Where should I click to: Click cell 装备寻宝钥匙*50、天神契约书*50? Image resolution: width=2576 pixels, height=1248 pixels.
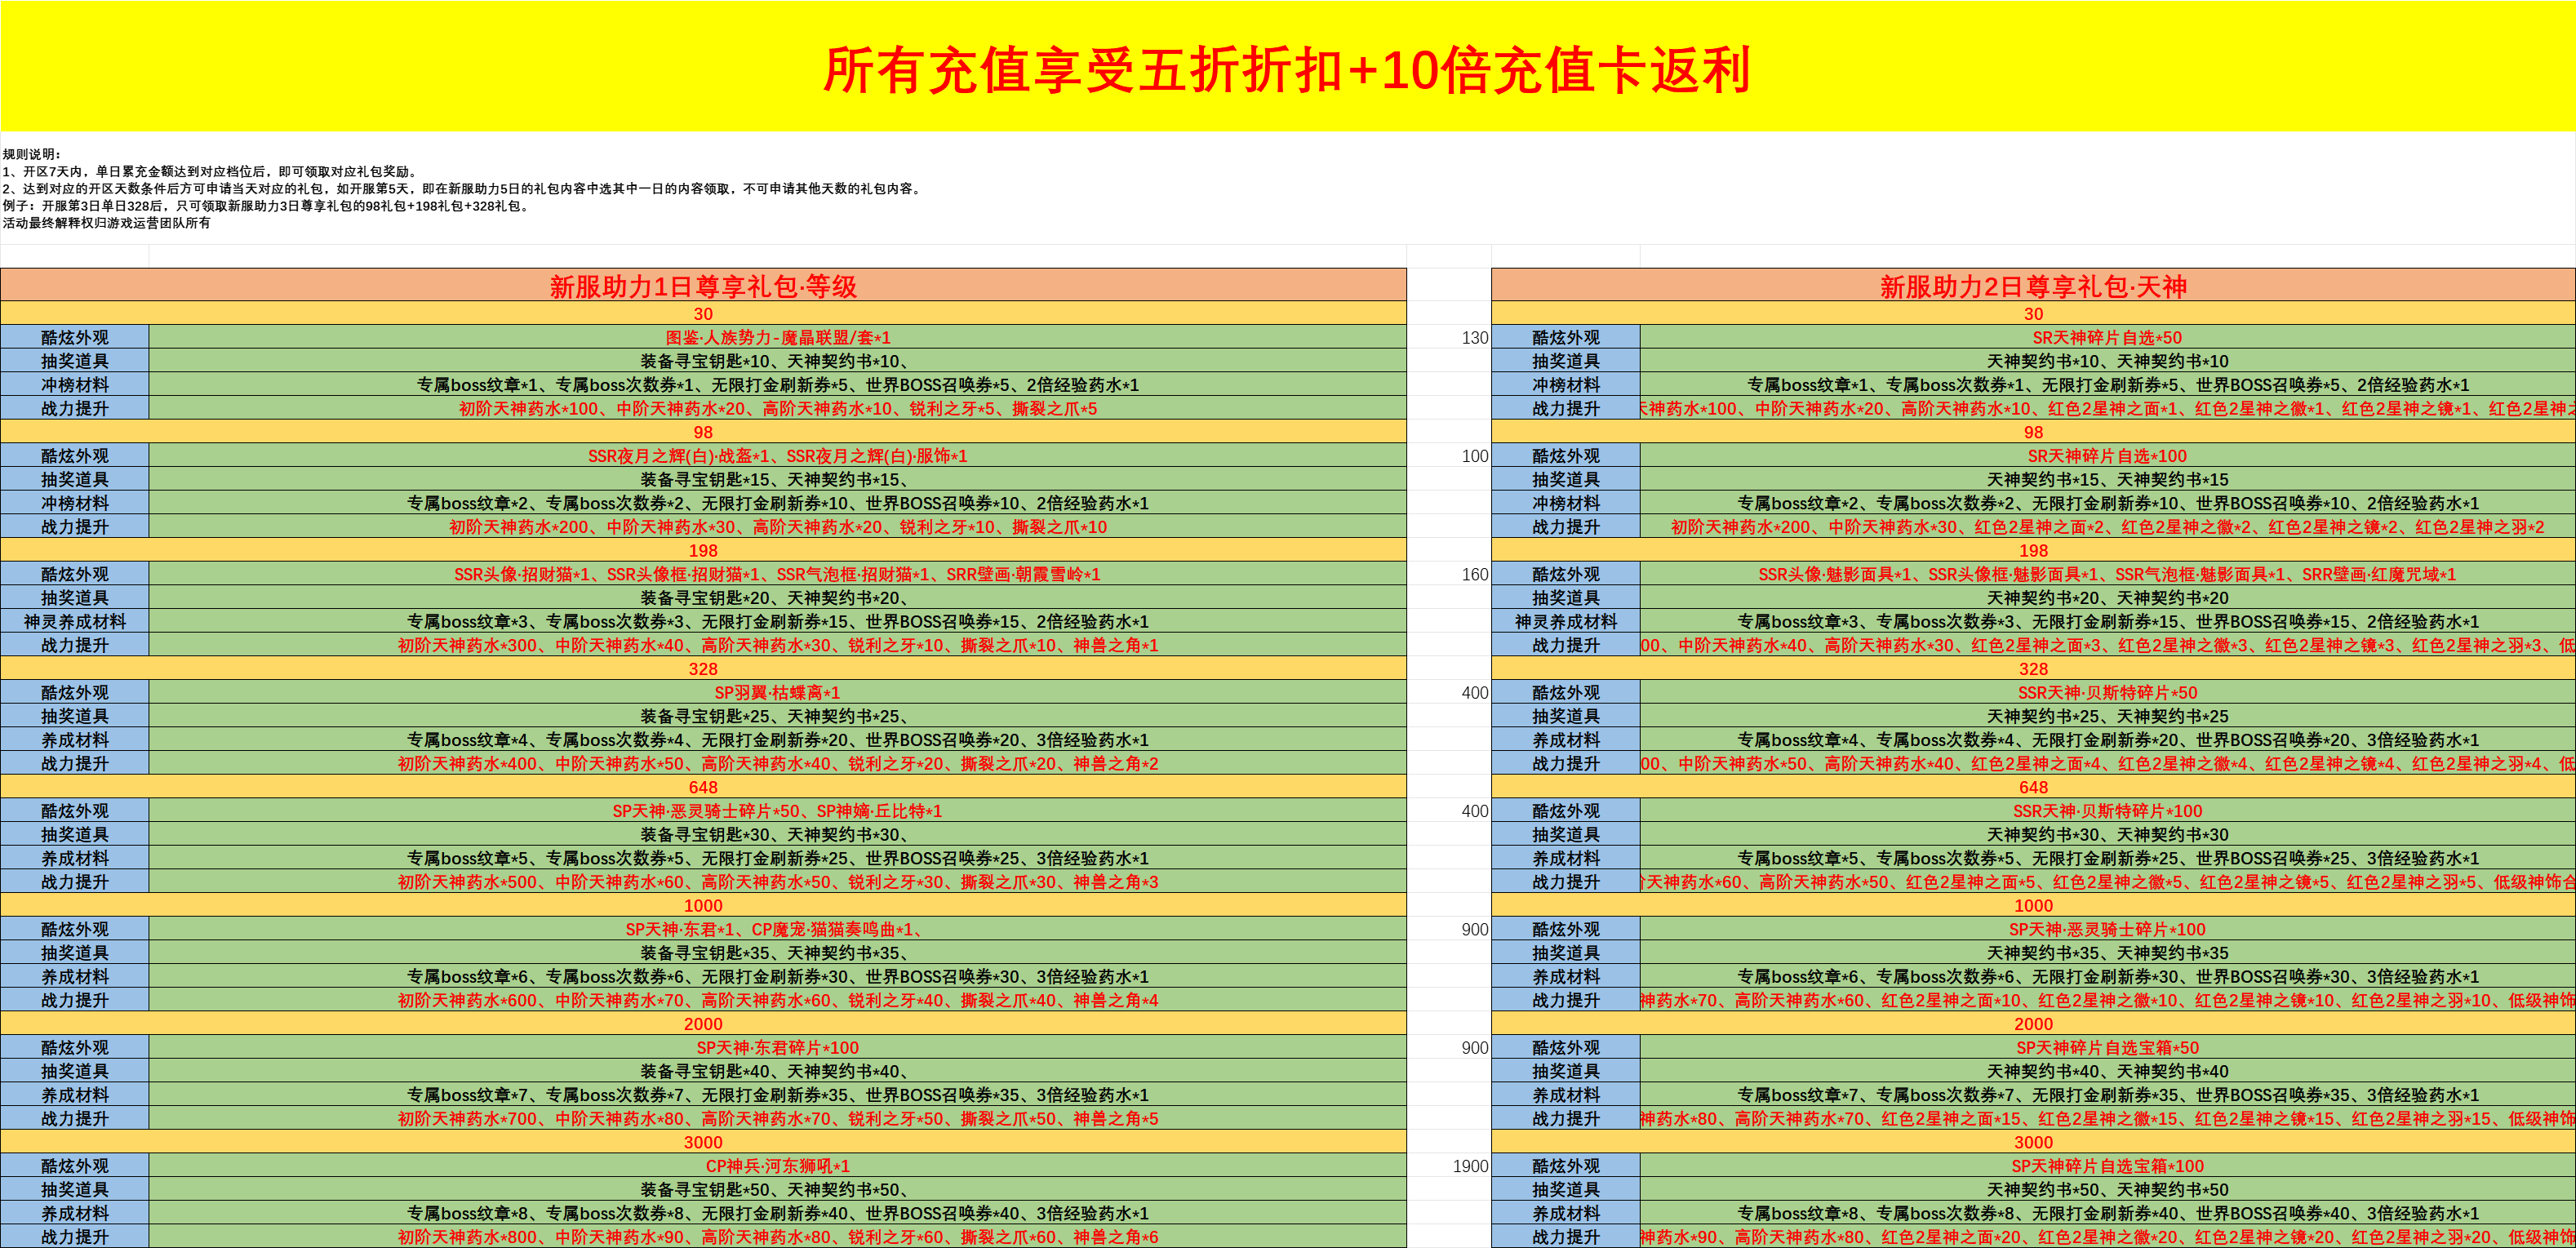point(777,1189)
